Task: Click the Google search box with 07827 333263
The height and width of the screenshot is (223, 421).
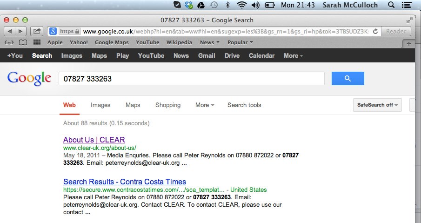Action: [x=192, y=79]
